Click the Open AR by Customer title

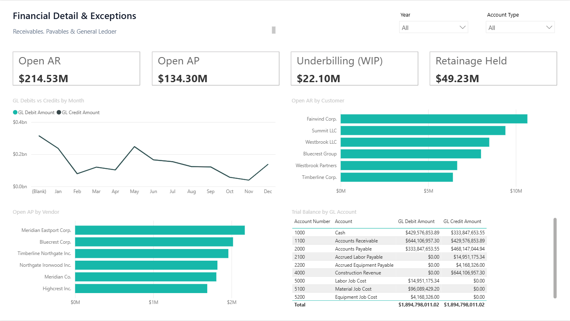[x=318, y=101]
